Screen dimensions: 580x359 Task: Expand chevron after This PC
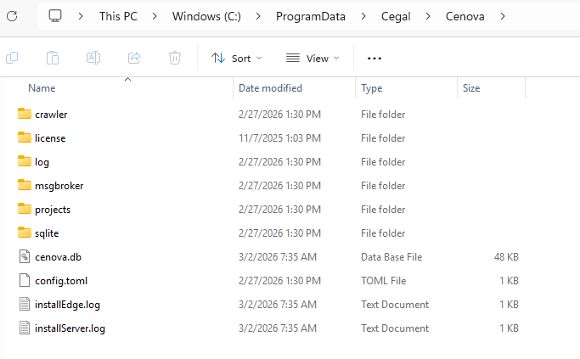point(155,17)
